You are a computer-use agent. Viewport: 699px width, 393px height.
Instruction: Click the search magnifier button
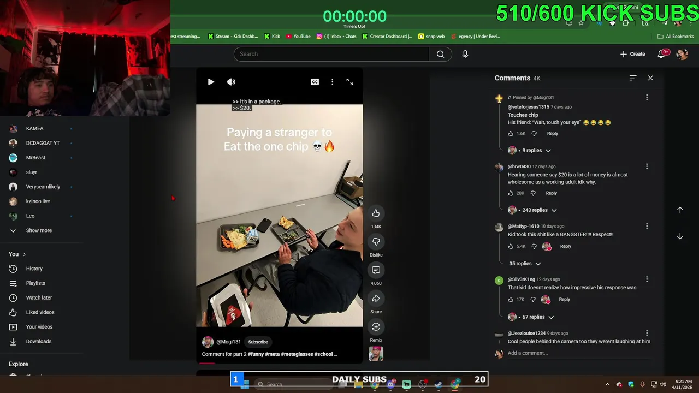(x=440, y=54)
